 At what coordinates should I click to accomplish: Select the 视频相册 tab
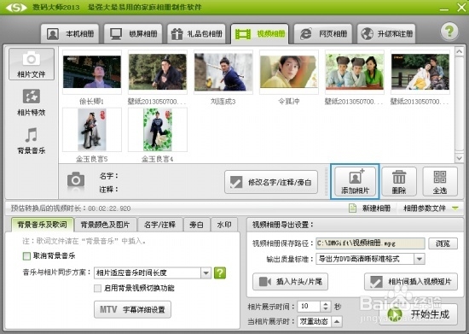(259, 34)
